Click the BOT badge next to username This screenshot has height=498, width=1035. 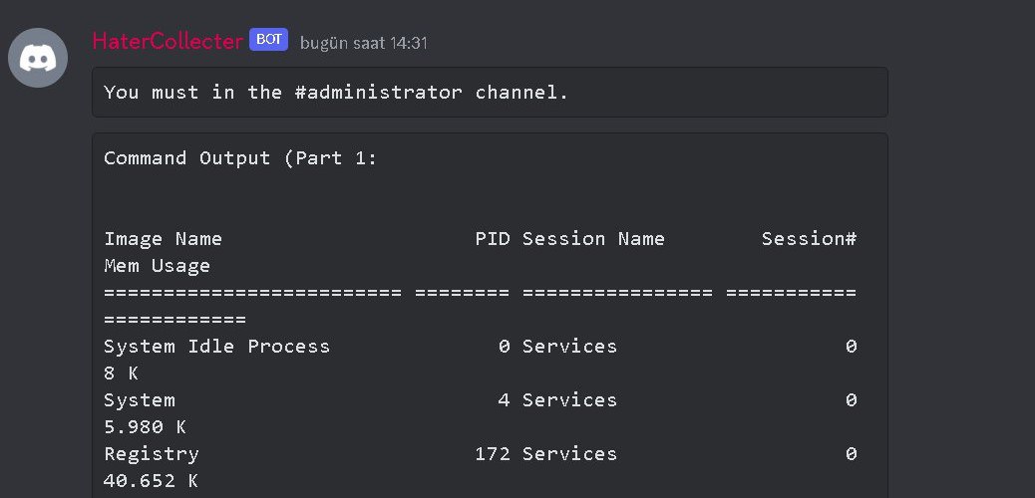268,40
